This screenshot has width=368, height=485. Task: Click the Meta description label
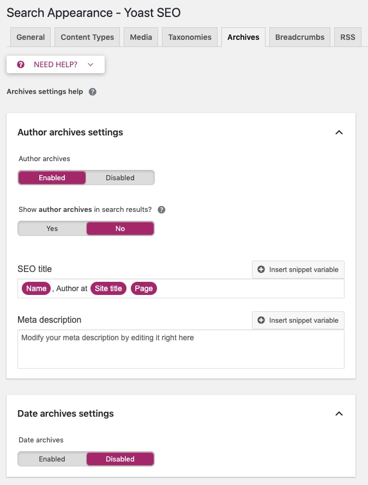[x=50, y=320]
